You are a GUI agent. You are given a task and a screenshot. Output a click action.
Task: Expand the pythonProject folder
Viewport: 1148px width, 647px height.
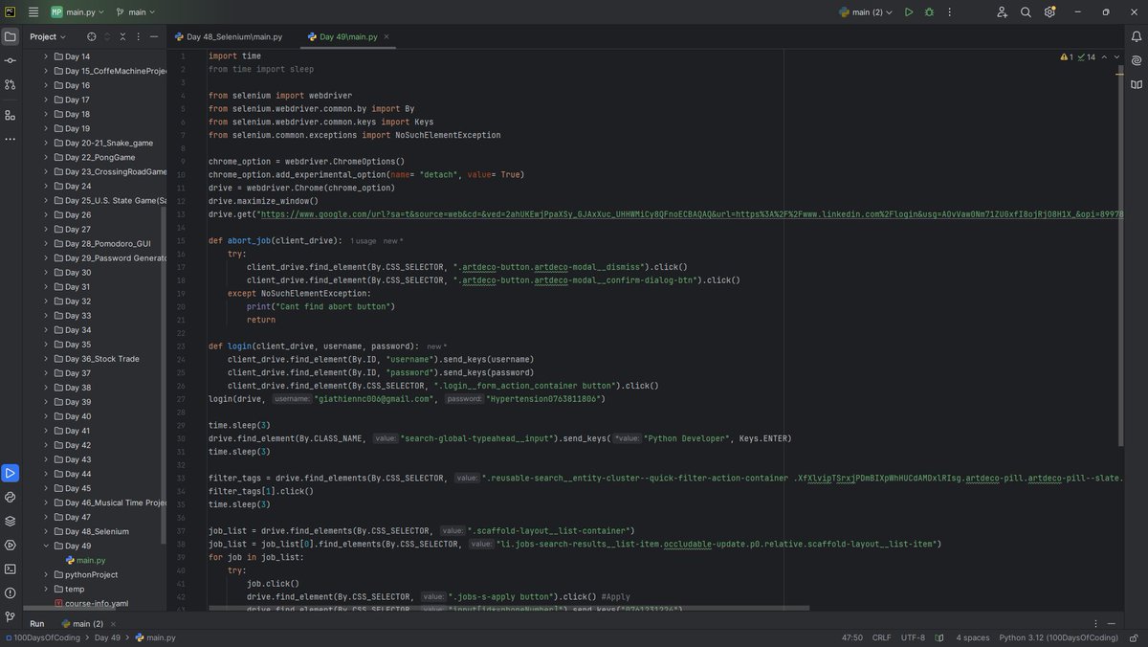tap(45, 574)
